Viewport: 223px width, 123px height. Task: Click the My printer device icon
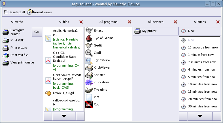(x=138, y=31)
